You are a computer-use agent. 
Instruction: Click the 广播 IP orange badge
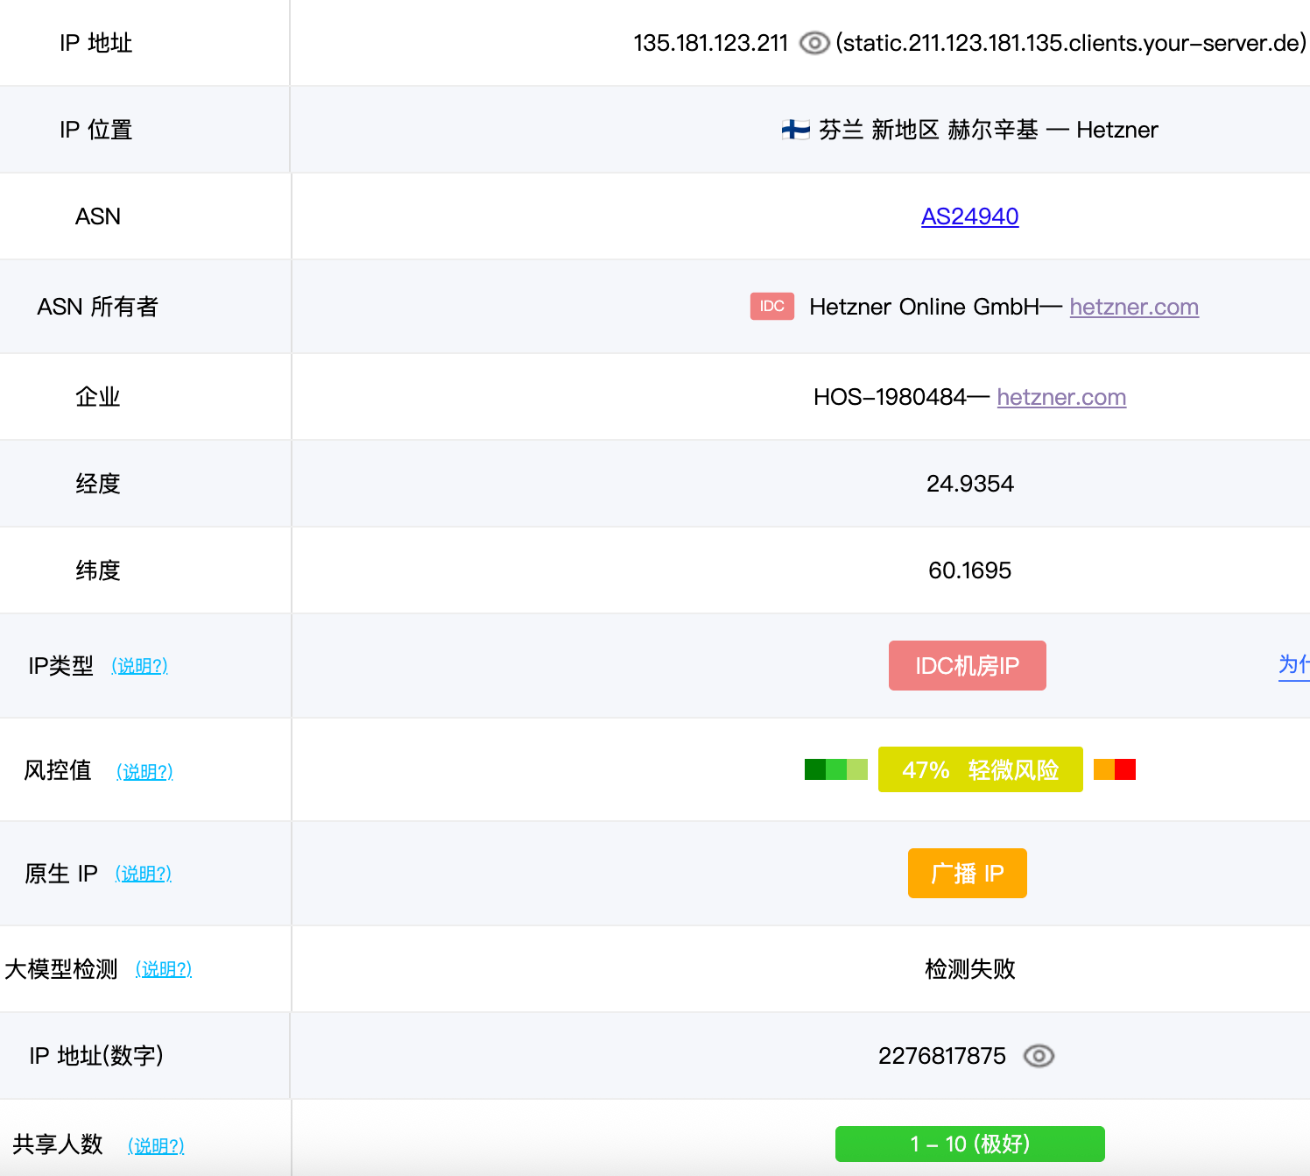tap(967, 874)
